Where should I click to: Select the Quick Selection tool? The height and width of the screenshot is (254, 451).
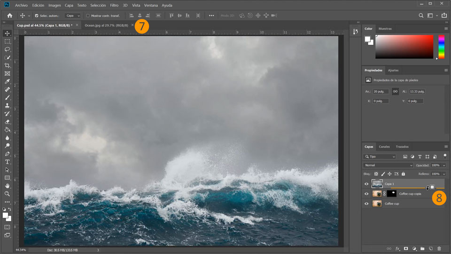pos(7,57)
